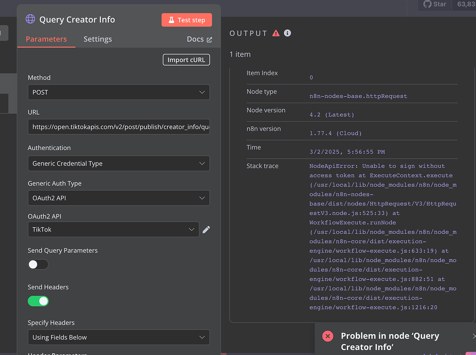
Task: Click the info icon next to OUTPUT
Action: click(287, 33)
